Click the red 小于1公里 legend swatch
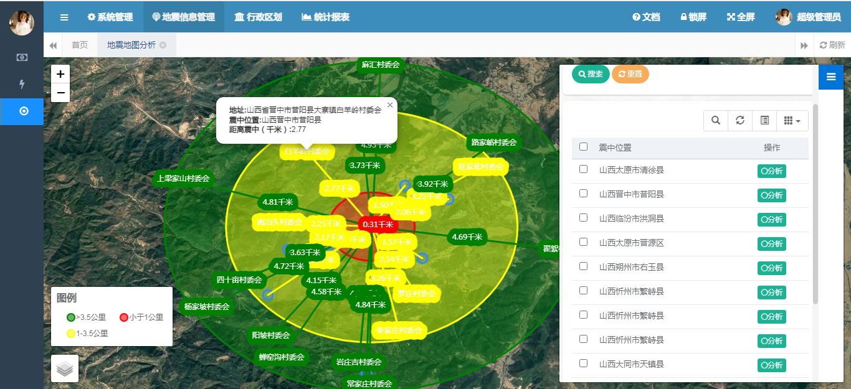This screenshot has height=389, width=851. (x=123, y=317)
